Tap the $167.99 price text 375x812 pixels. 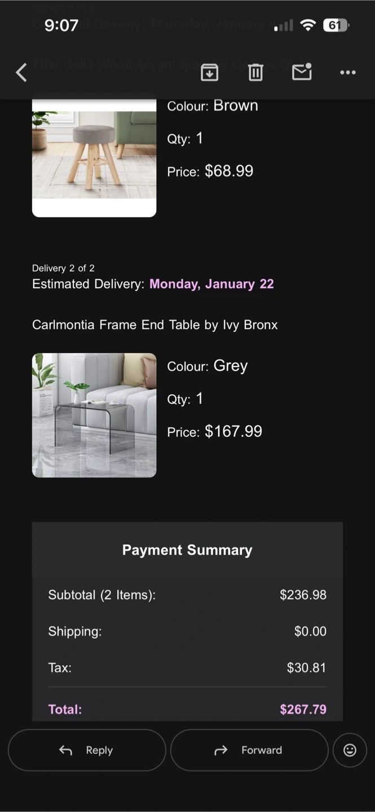(x=233, y=431)
